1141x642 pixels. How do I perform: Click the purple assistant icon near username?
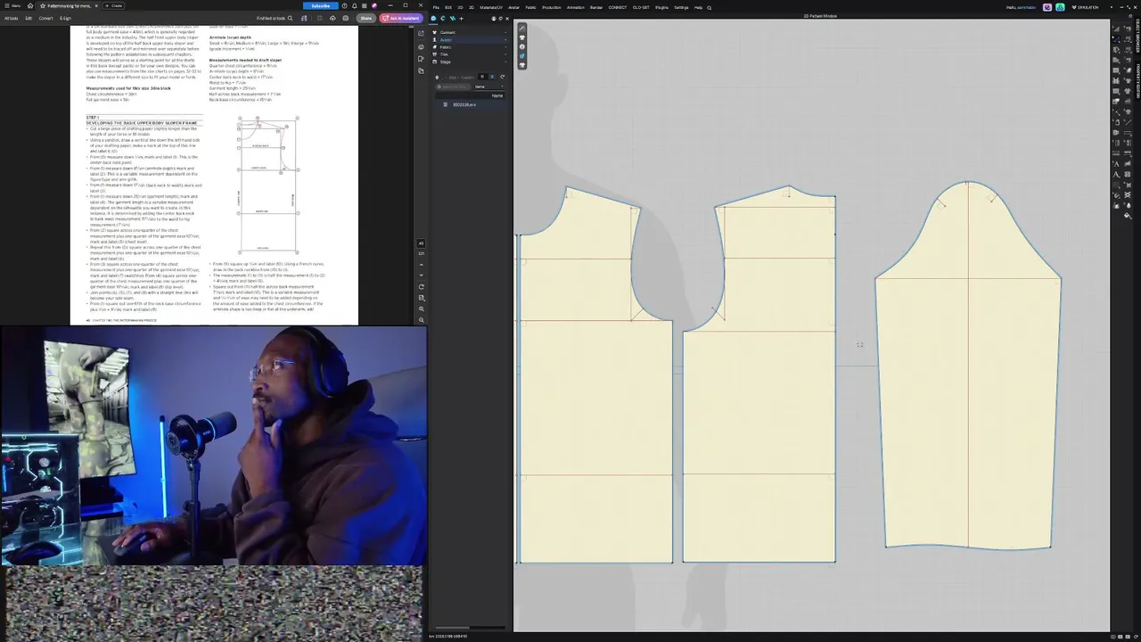(1047, 7)
